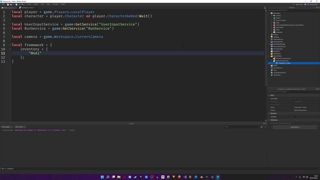Viewport: 320px width, 180px height.
Task: Select the SoundService icon in Explorer
Action: tap(272, 68)
